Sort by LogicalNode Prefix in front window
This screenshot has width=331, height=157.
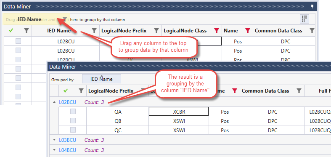point(111,91)
